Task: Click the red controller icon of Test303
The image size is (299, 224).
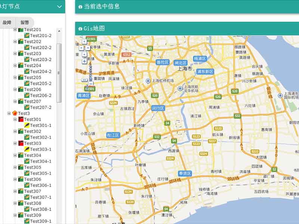Action: point(21,143)
